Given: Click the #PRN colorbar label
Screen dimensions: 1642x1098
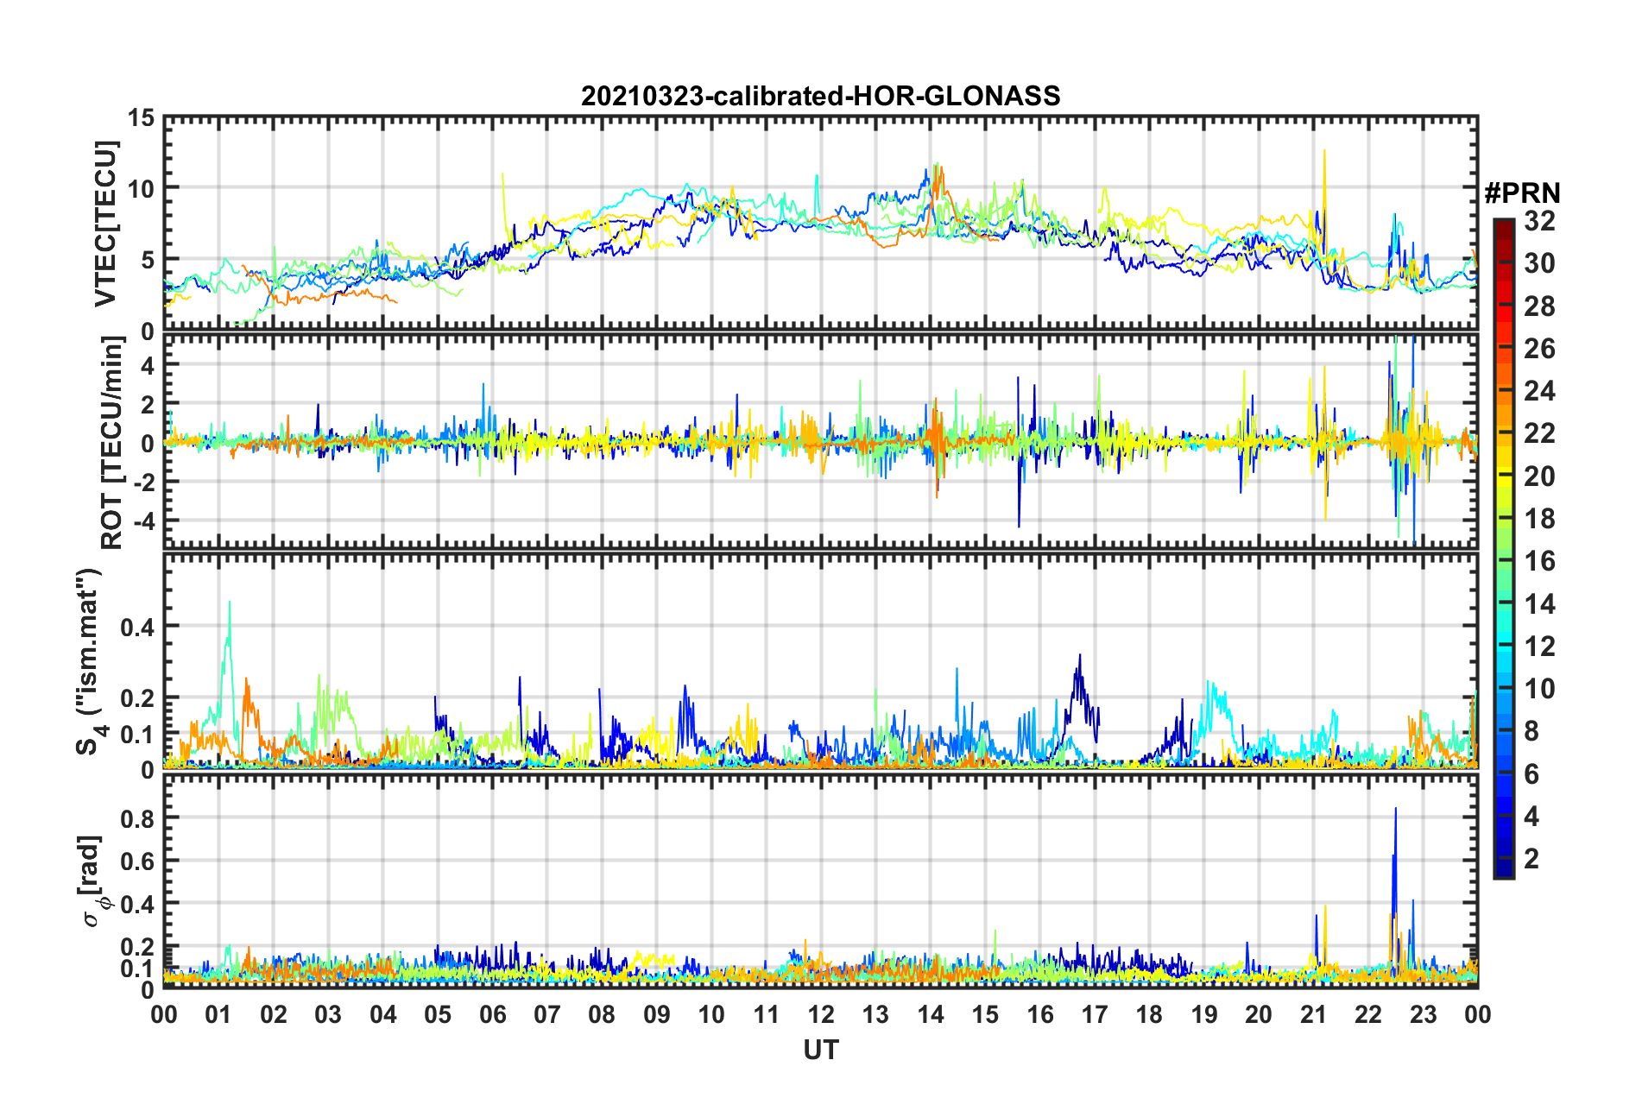Looking at the screenshot, I should point(1522,193).
